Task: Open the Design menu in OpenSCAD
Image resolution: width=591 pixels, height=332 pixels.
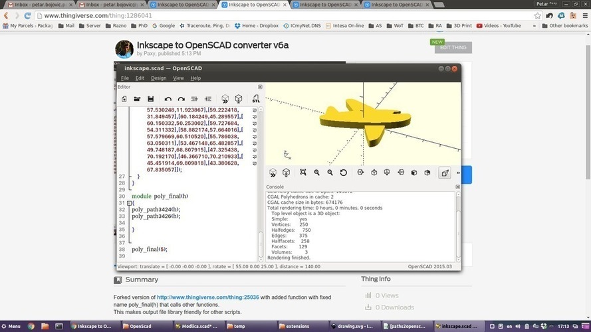Action: [x=158, y=78]
